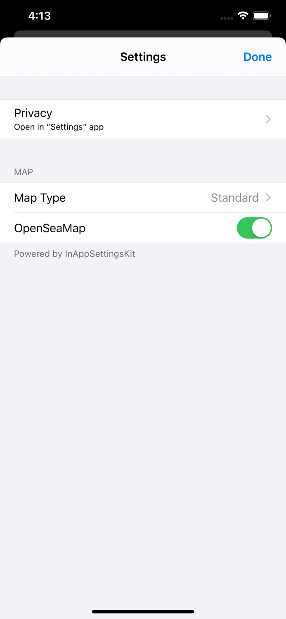The image size is (286, 619).
Task: Click the Settings title in the navigation bar
Action: pyautogui.click(x=143, y=57)
